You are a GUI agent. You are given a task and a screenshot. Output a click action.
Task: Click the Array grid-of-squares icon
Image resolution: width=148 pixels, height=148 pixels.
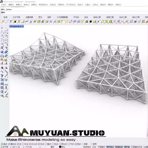point(2,88)
